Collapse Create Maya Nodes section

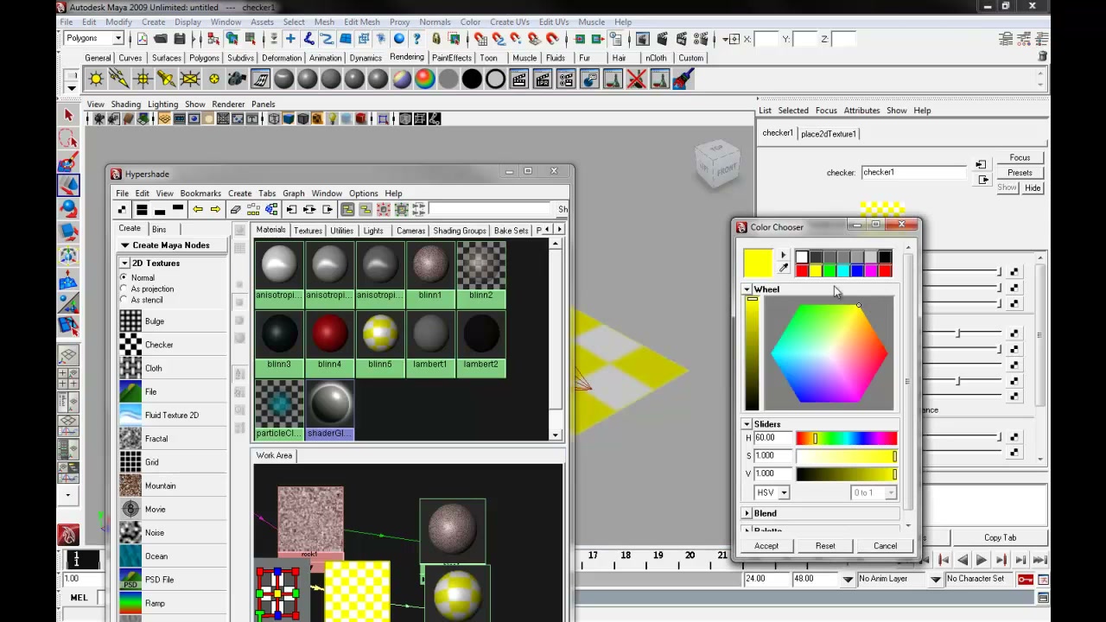(x=125, y=245)
